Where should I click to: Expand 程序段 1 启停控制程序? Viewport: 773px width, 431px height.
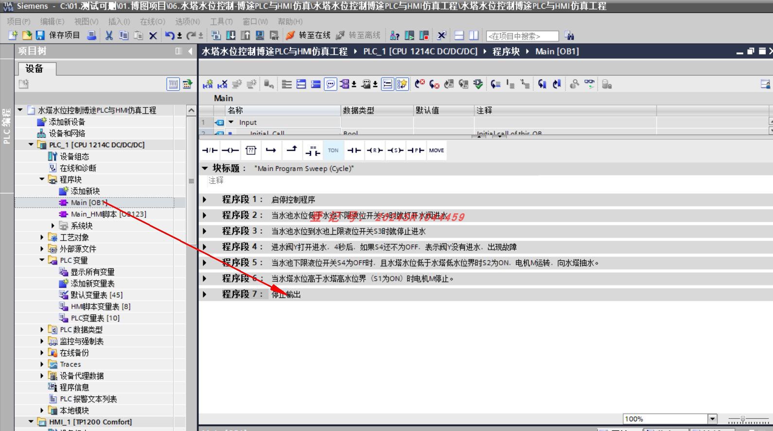click(x=204, y=199)
